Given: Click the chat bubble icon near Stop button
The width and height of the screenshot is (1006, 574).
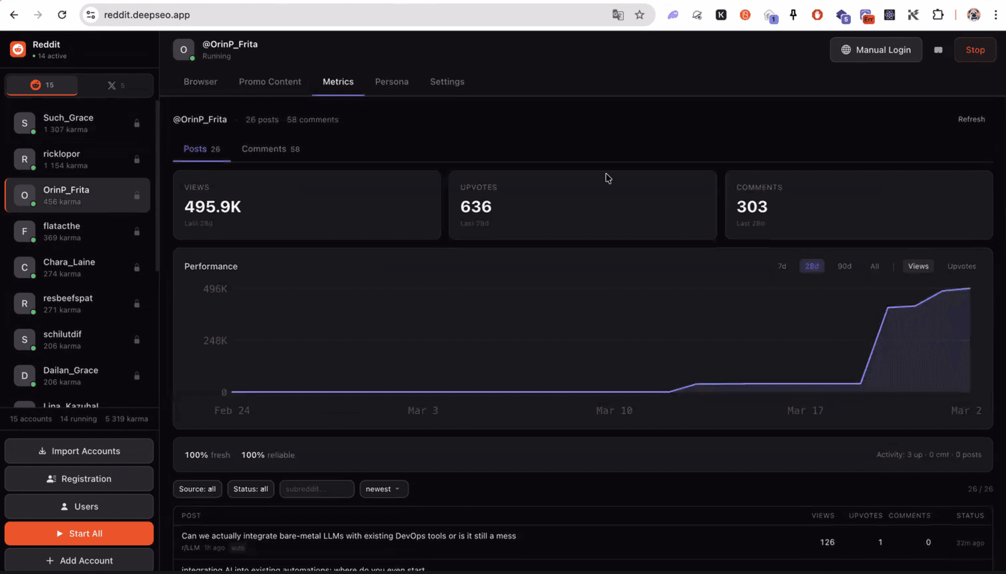Looking at the screenshot, I should click(x=938, y=50).
